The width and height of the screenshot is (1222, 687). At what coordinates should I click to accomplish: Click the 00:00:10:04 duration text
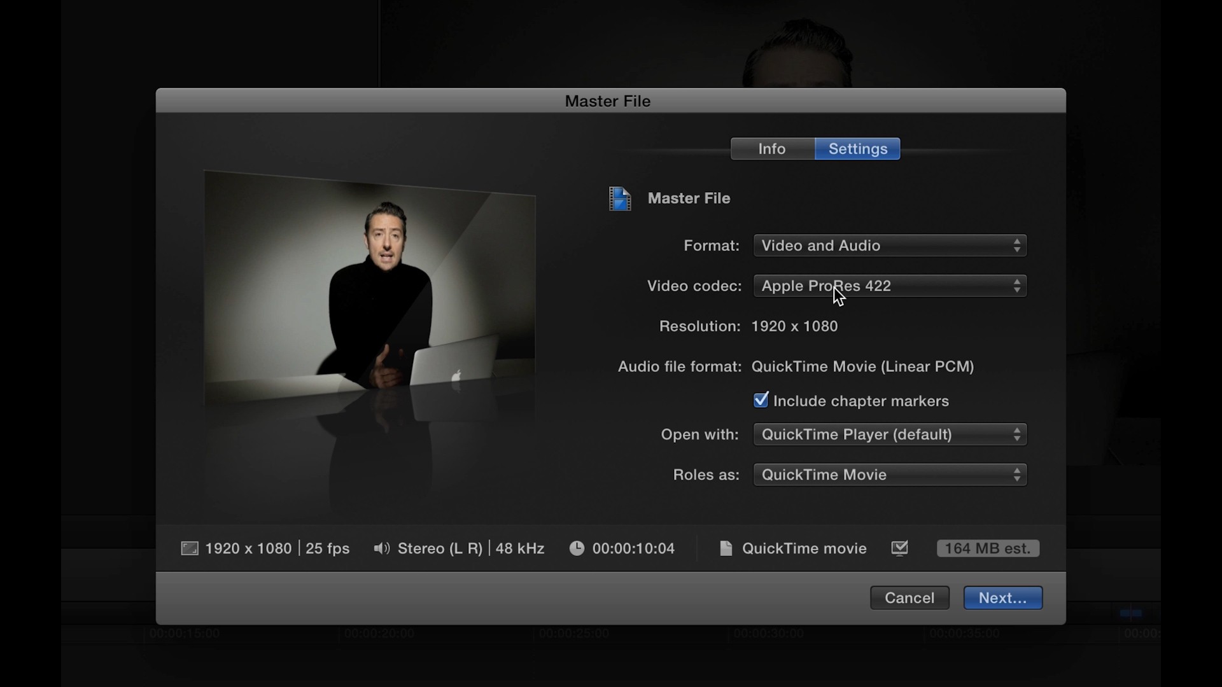click(x=633, y=548)
